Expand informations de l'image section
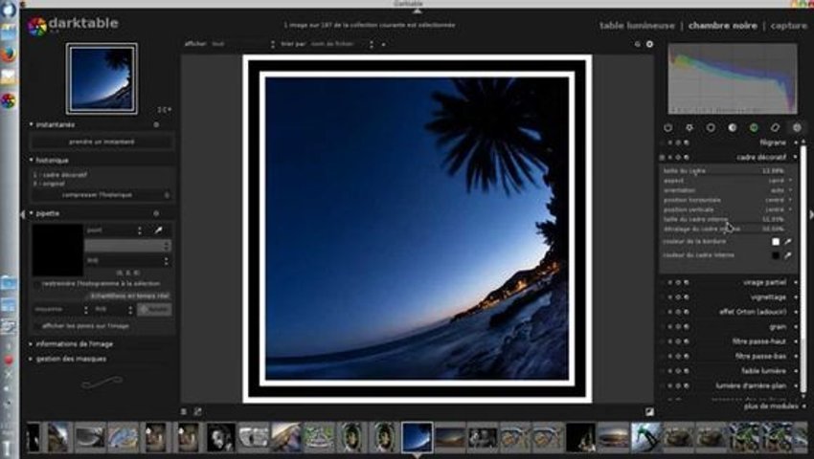Screen dimensions: 814x459 [x=74, y=344]
